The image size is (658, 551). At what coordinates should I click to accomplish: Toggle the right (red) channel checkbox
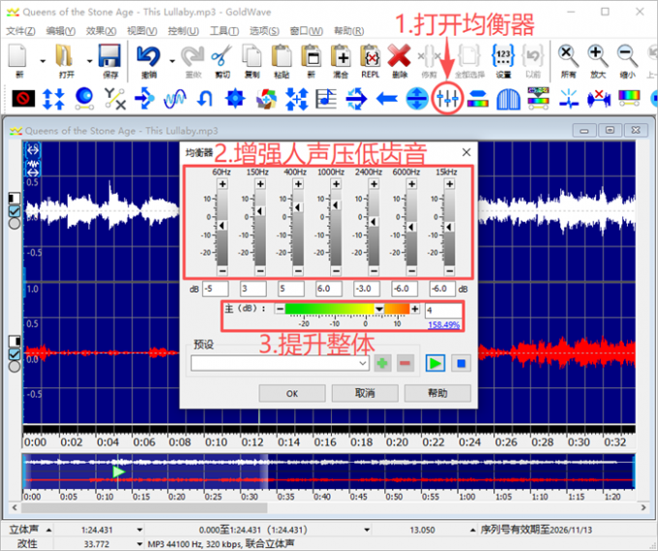15,354
